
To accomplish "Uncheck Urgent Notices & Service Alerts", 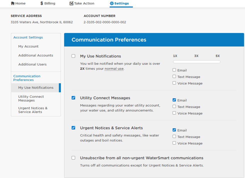I will pyautogui.click(x=73, y=128).
